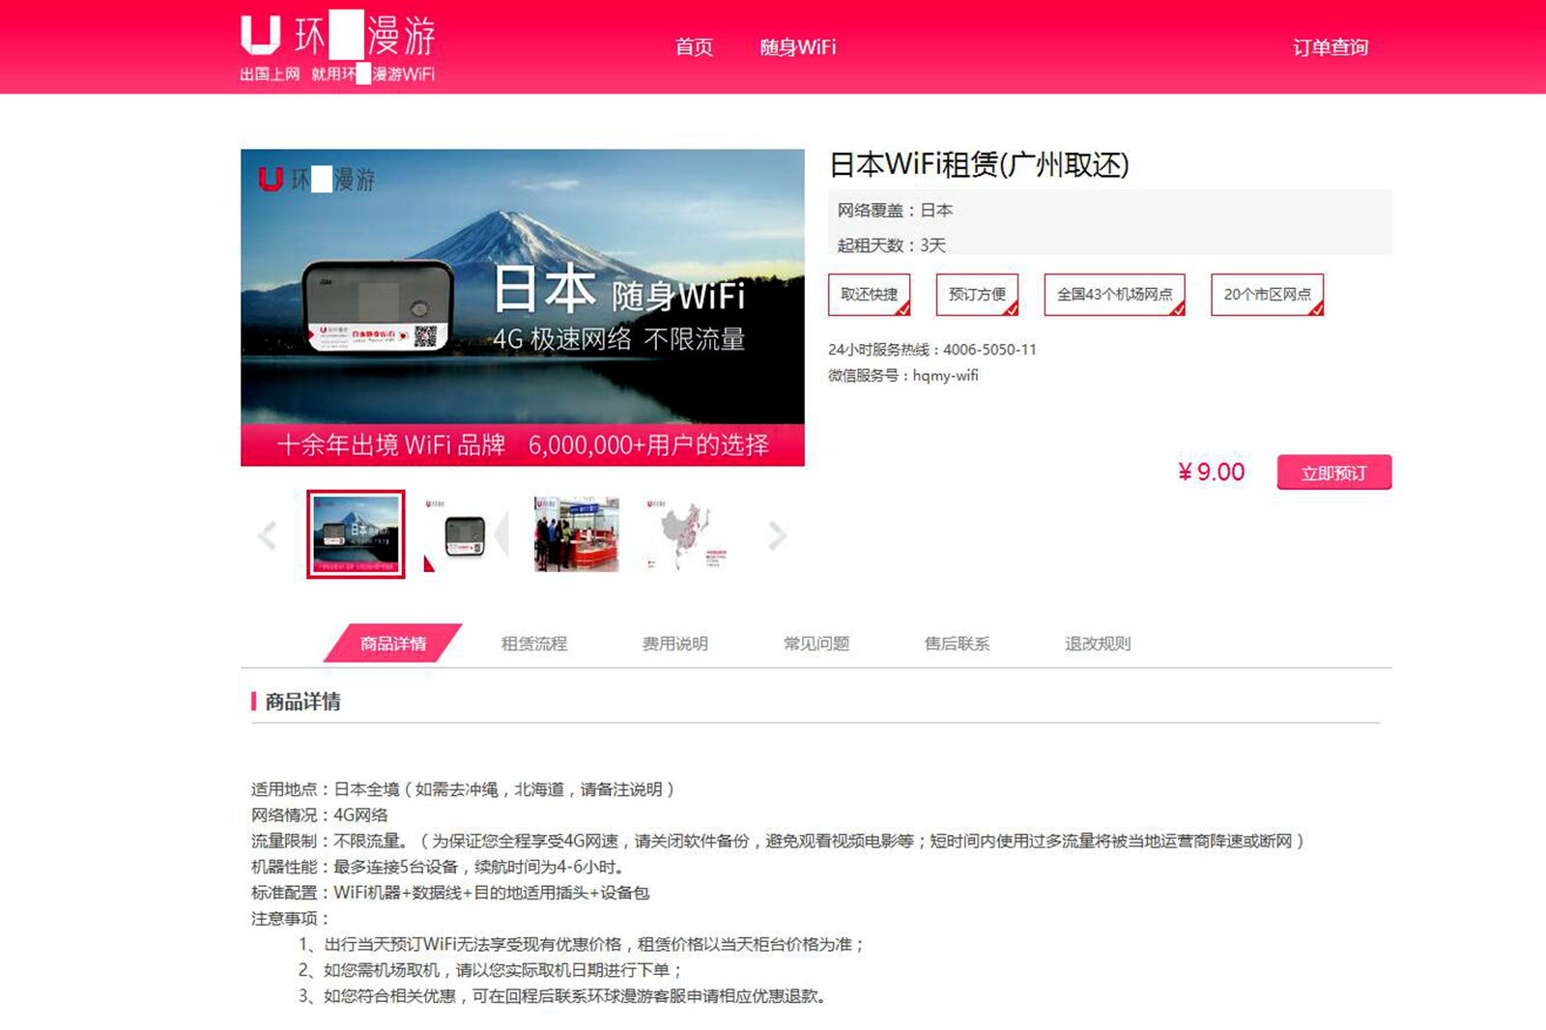This screenshot has height=1030, width=1546.
Task: Open the 首页 home menu item
Action: (x=693, y=47)
